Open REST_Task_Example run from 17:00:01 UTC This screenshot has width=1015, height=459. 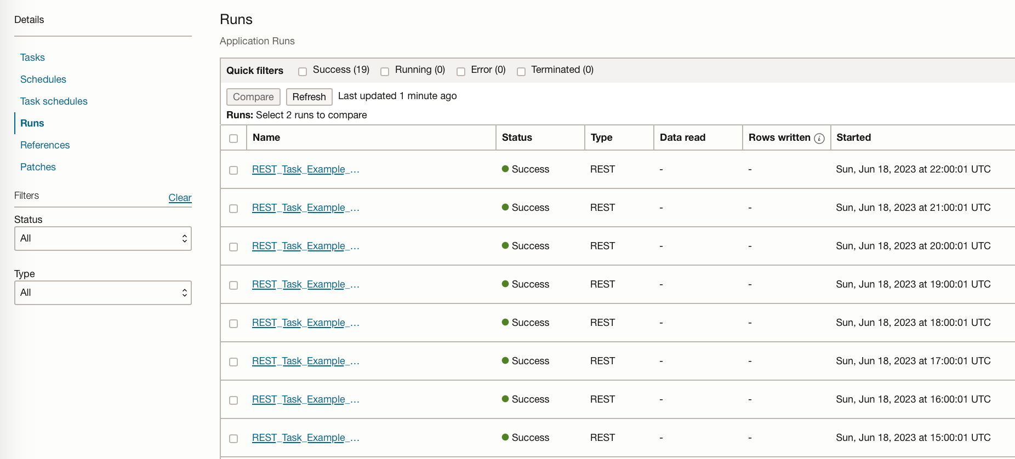[306, 361]
